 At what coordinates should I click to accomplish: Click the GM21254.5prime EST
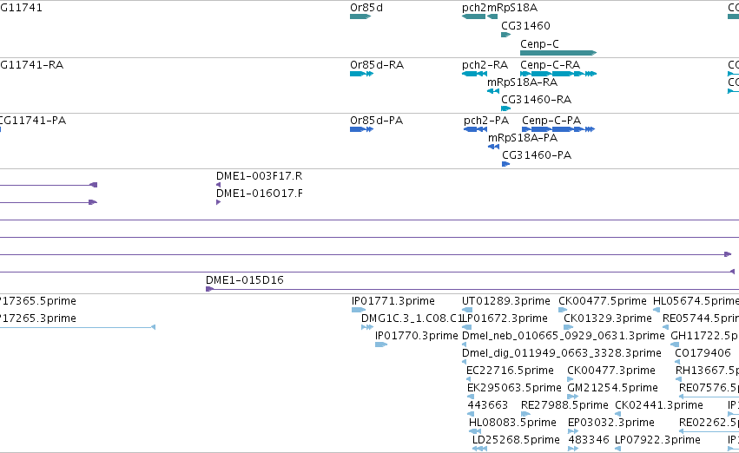tap(572, 397)
